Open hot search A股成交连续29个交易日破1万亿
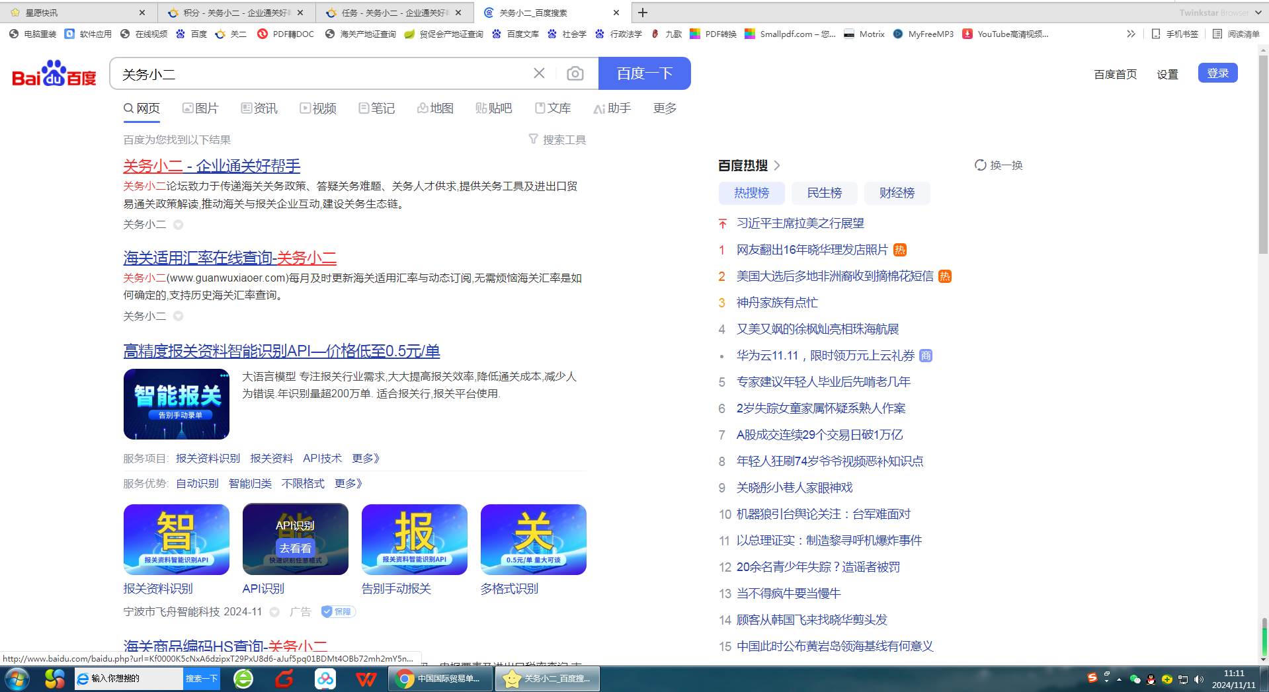1269x692 pixels. point(819,435)
